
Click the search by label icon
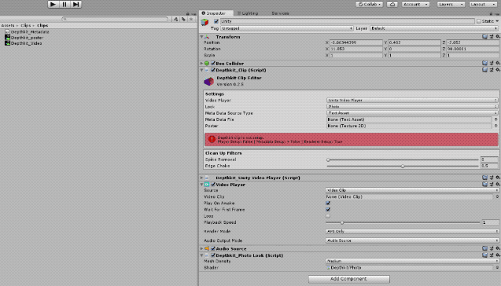pyautogui.click(x=183, y=19)
